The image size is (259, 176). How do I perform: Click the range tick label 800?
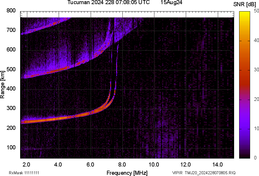point(11,11)
